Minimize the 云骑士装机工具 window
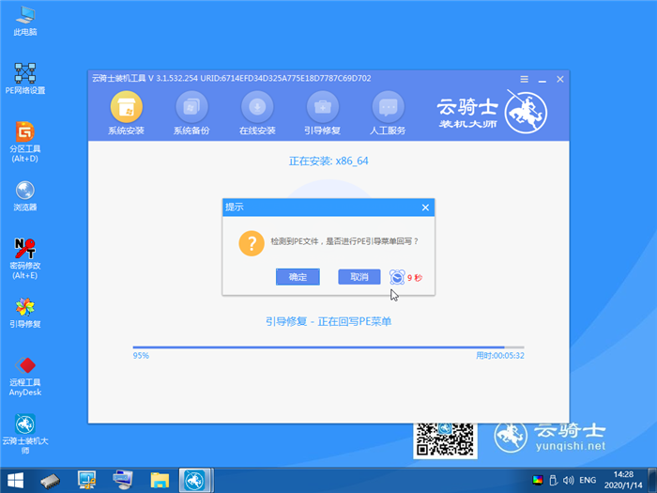Image resolution: width=657 pixels, height=493 pixels. pos(542,79)
